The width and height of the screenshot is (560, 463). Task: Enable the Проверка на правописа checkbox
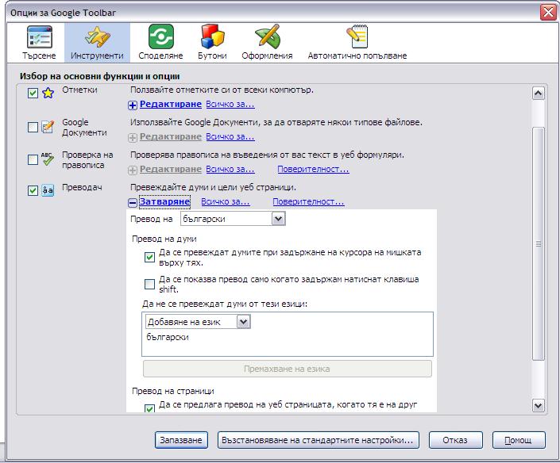(33, 159)
